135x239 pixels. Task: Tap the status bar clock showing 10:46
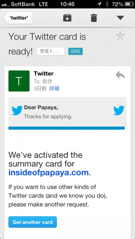tap(67, 4)
